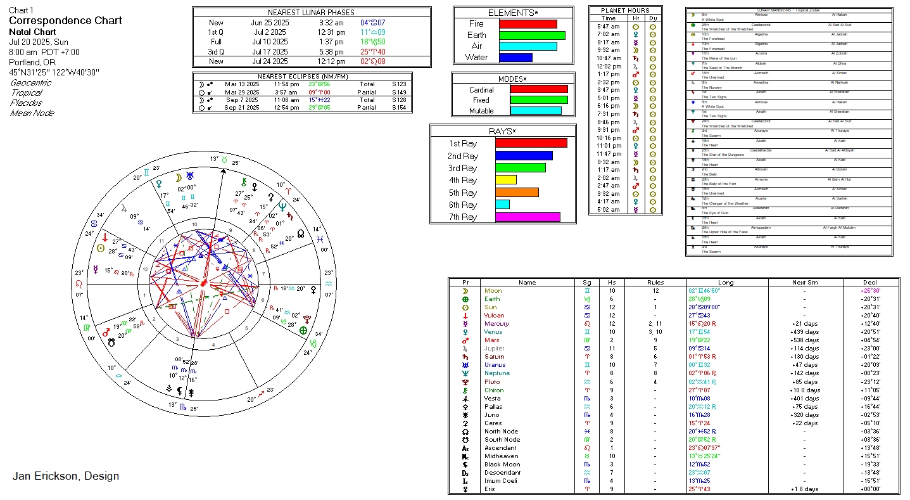This screenshot has width=910, height=500.
Task: Click the red Fire element bar
Action: pos(528,24)
